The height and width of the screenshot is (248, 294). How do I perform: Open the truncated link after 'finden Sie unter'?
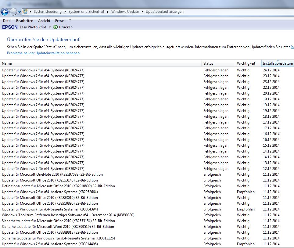pos(292,47)
